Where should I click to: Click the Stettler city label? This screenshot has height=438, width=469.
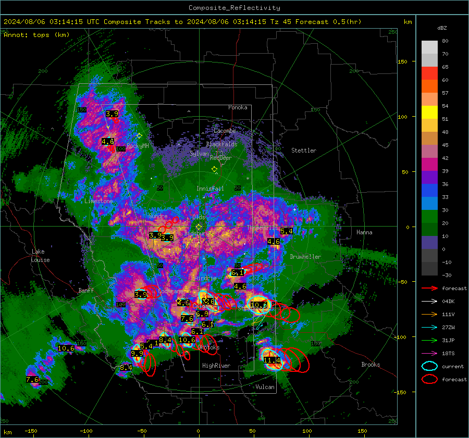pos(304,151)
